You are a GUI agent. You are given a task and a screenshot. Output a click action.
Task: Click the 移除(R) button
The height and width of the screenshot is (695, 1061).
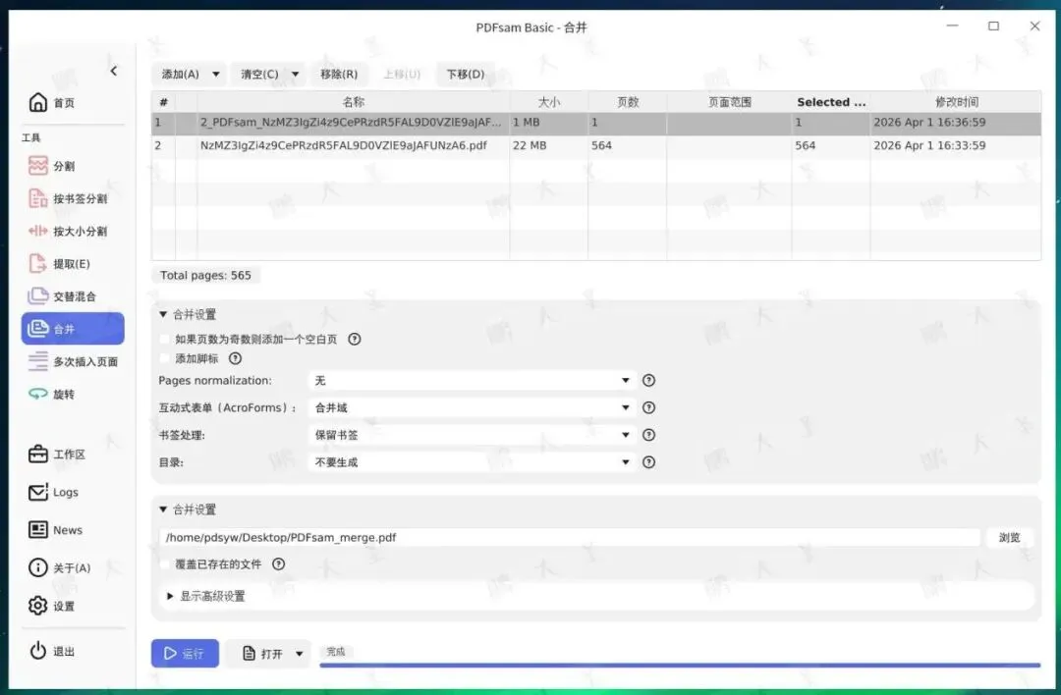(x=339, y=75)
